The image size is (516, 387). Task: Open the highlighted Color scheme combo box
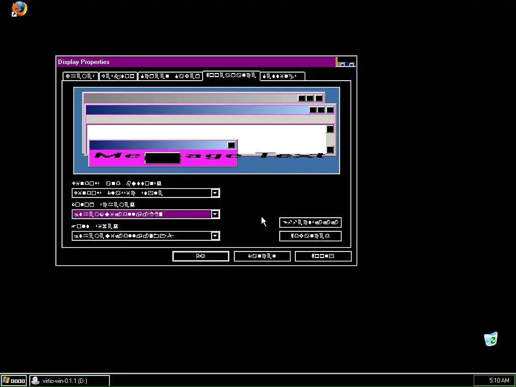click(146, 214)
